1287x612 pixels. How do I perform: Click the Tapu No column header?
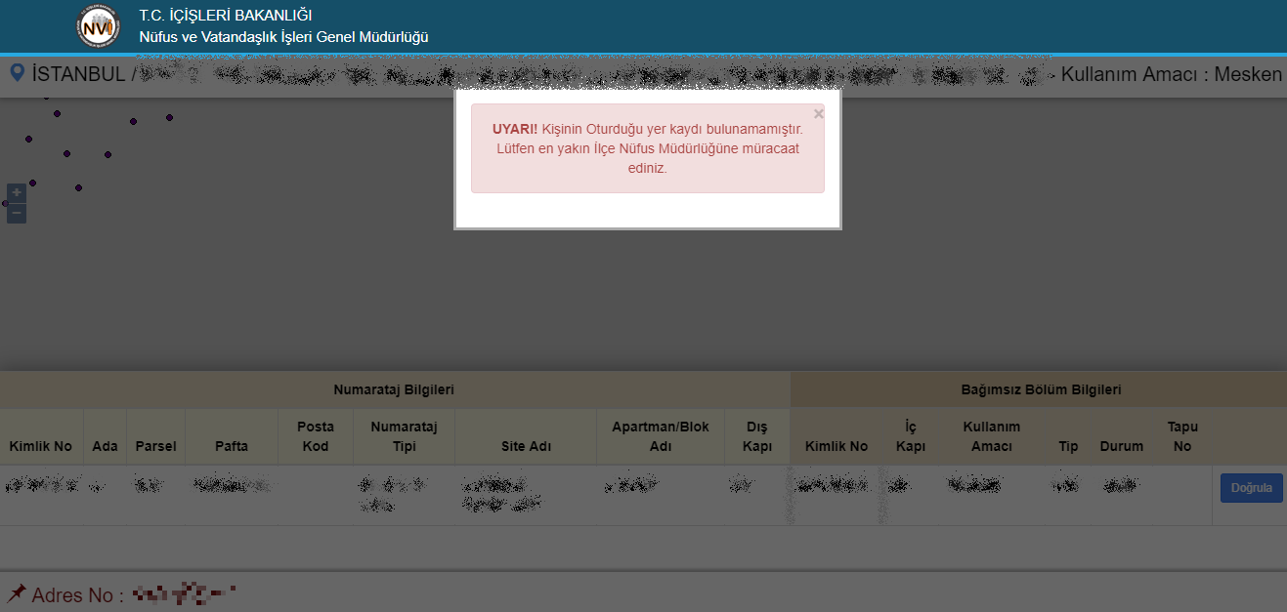pyautogui.click(x=1182, y=436)
